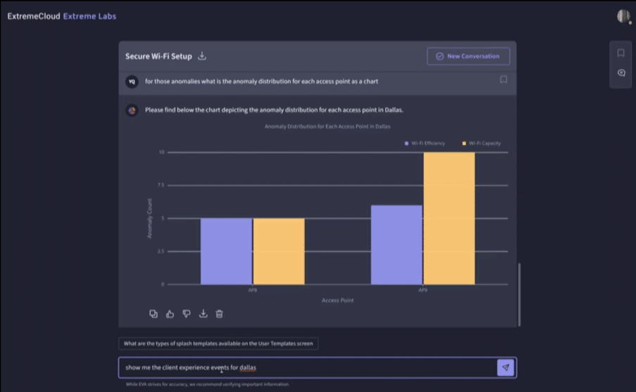The height and width of the screenshot is (392, 636).
Task: Click the AP8 Wi-Fi Efficiency bar
Action: tap(225, 251)
